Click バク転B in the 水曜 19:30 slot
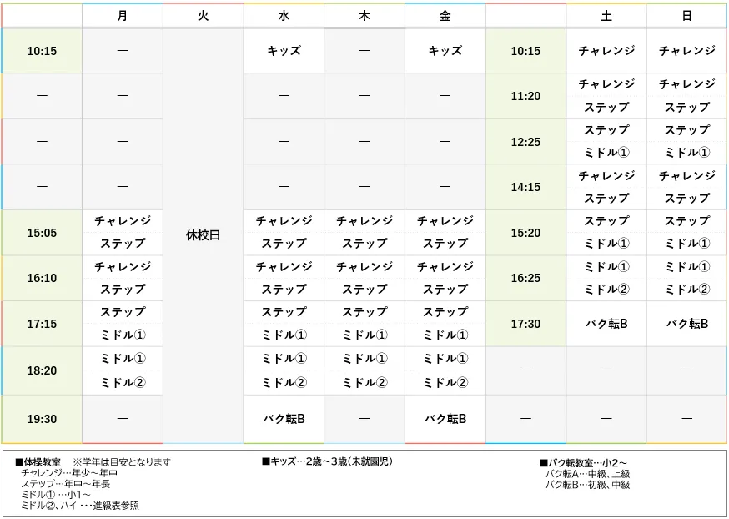The image size is (729, 519). 283,417
